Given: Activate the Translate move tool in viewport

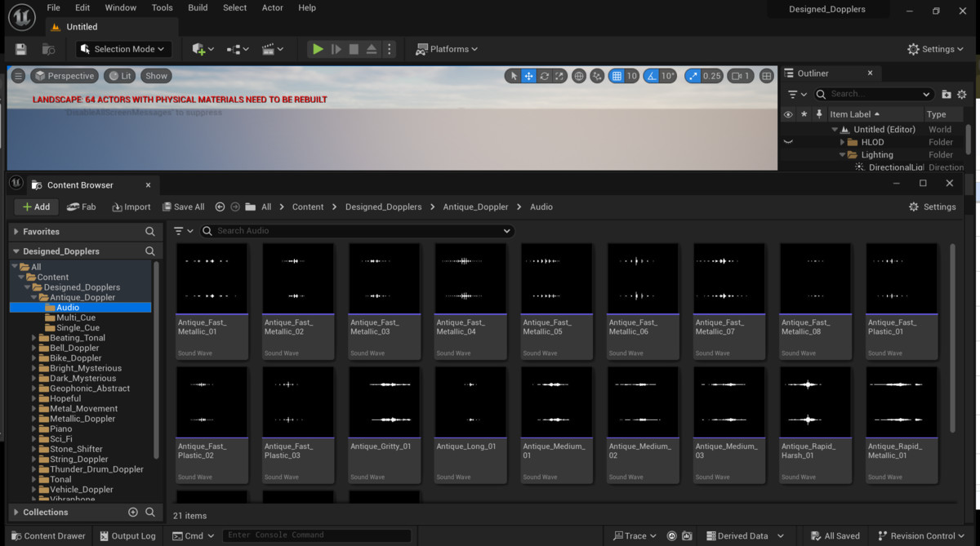Looking at the screenshot, I should click(x=529, y=76).
